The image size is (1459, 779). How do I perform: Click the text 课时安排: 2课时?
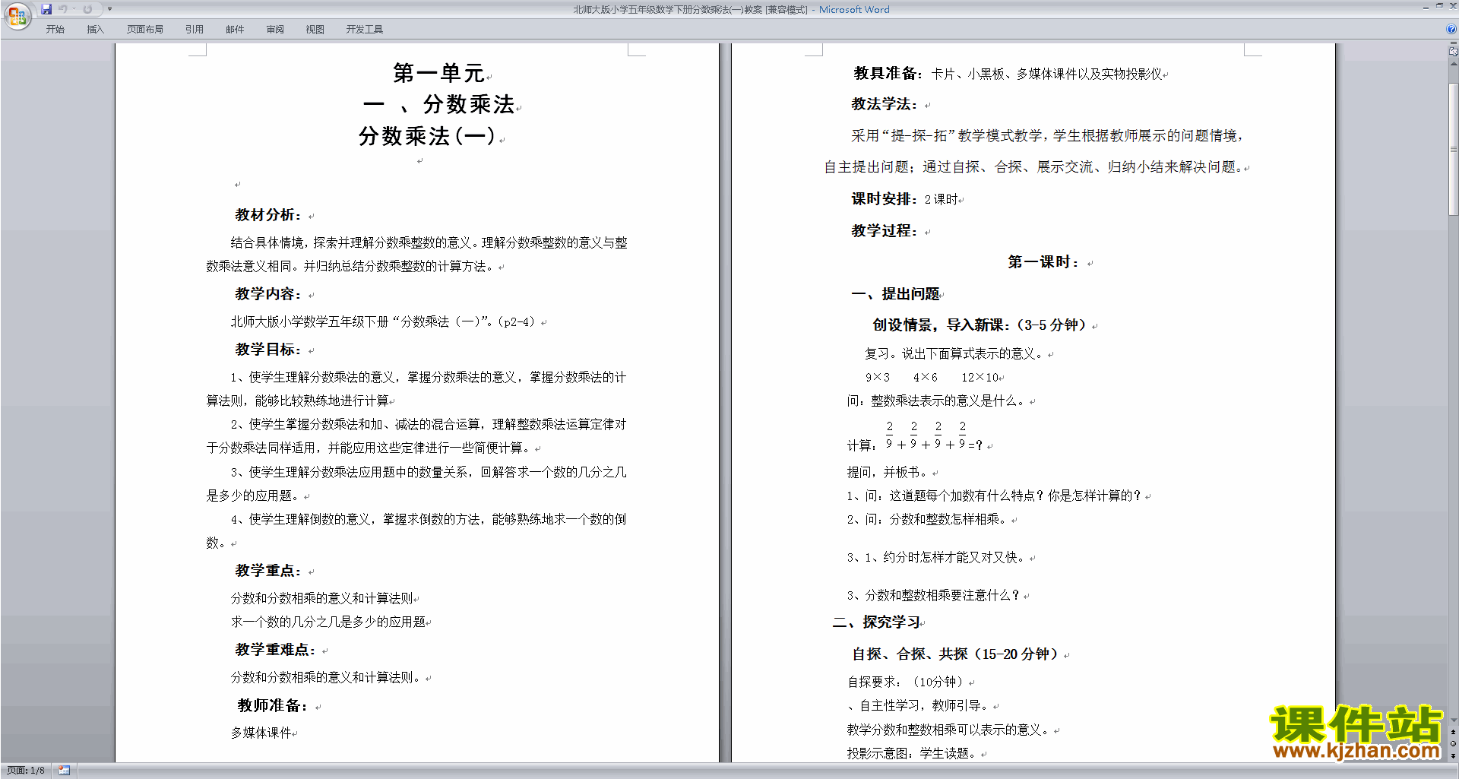pos(904,199)
